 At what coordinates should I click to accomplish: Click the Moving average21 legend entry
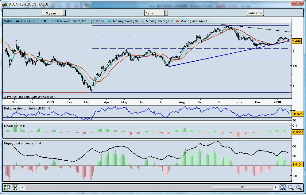(194, 21)
